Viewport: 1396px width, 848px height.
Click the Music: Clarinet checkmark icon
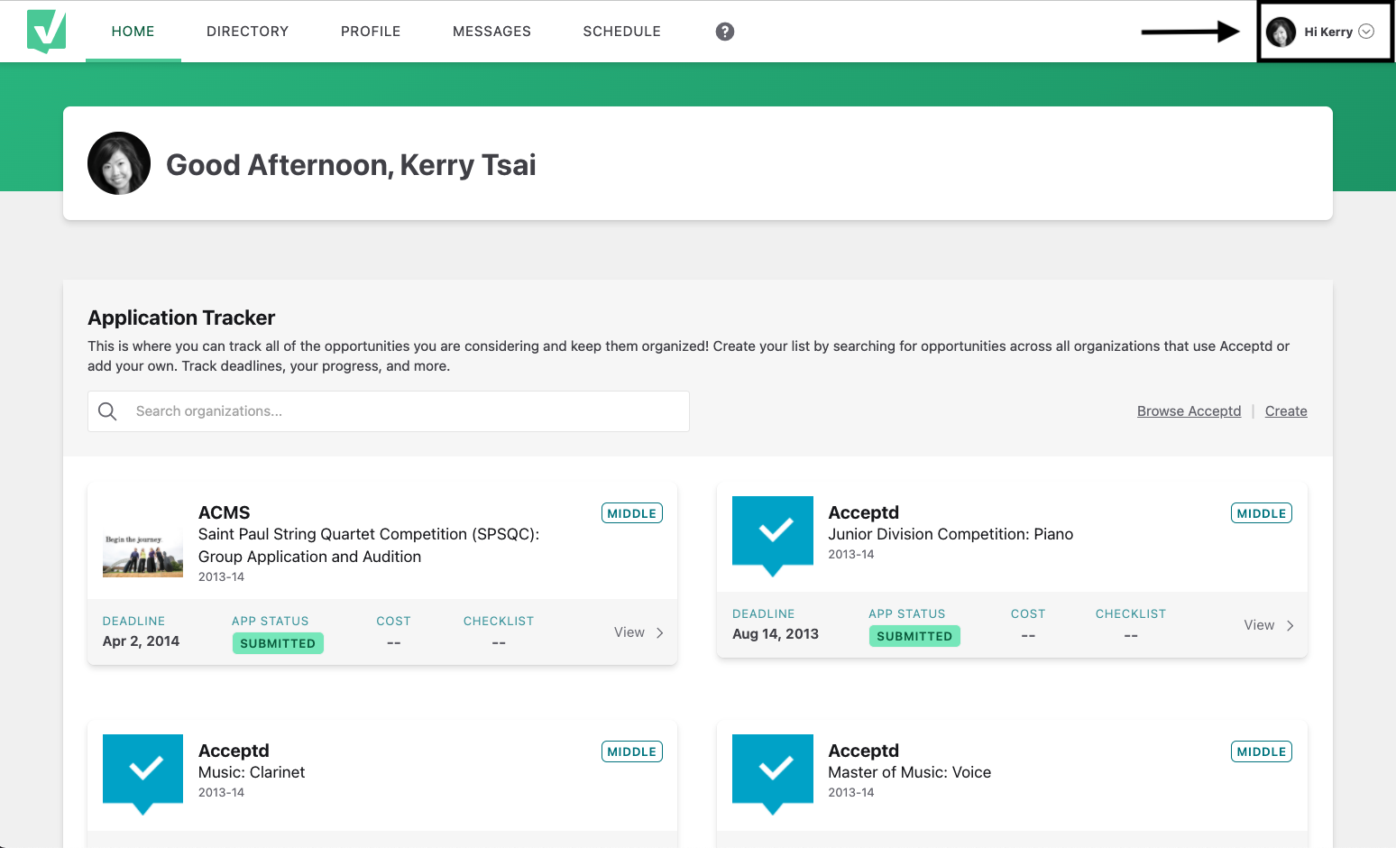(x=142, y=774)
